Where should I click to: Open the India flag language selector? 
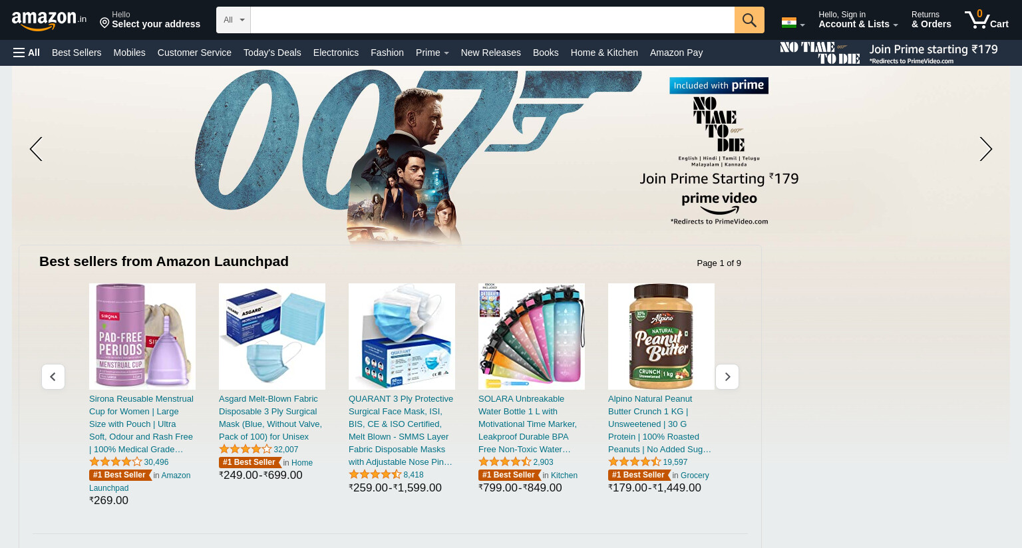click(x=793, y=23)
